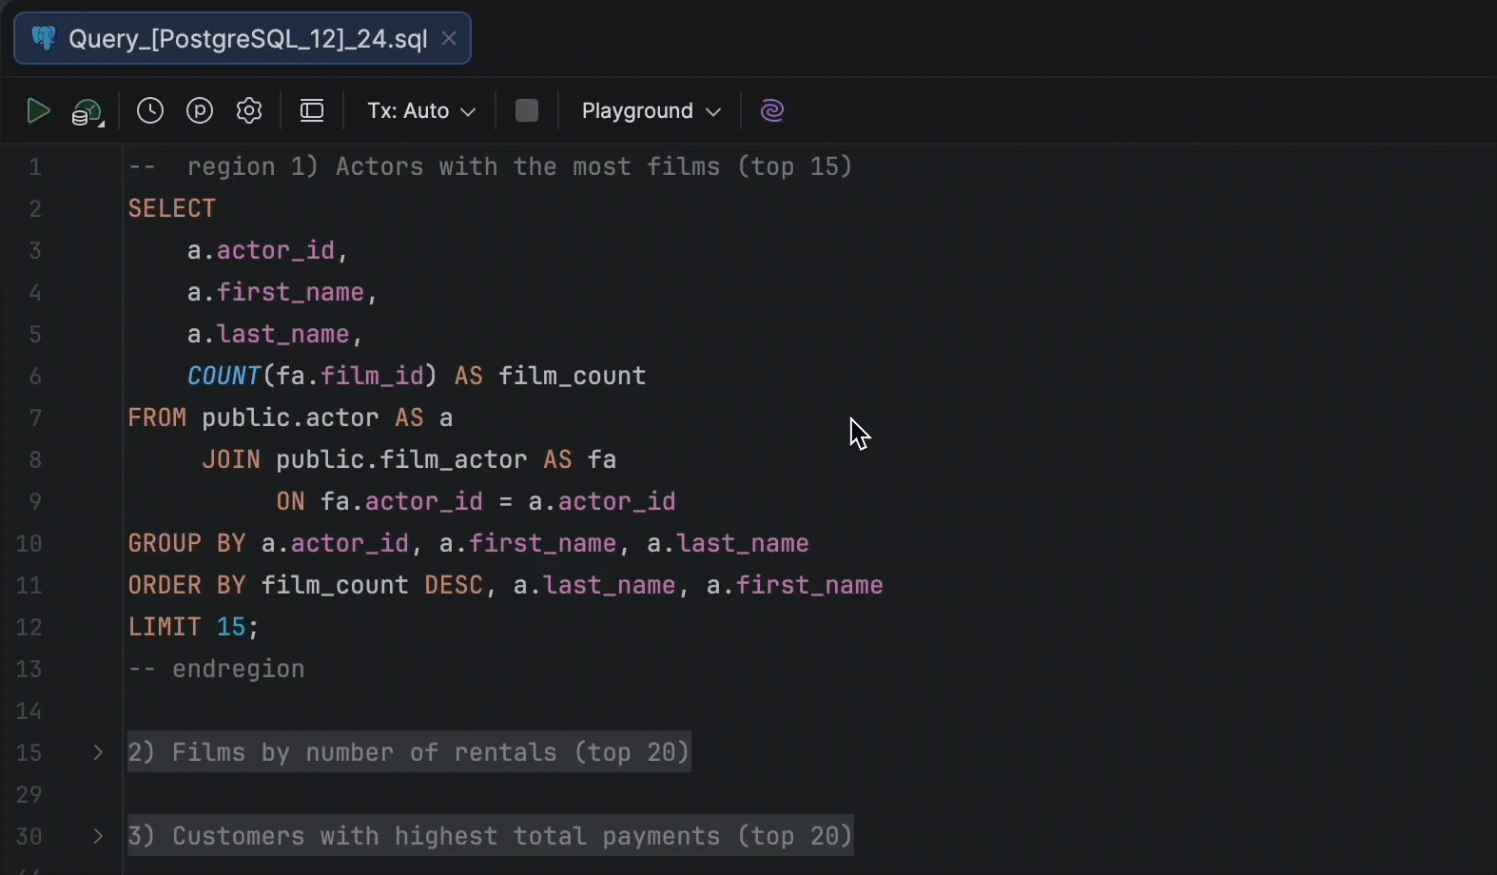Open query execution settings gear

[x=249, y=111]
